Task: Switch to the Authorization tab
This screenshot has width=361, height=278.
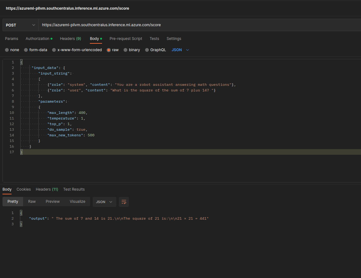Action: tap(39, 39)
